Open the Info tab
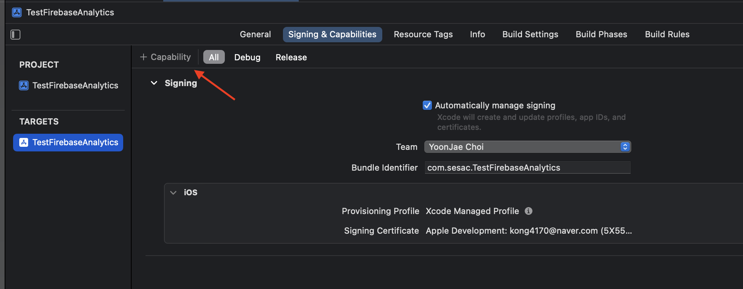This screenshot has width=743, height=289. 477,34
